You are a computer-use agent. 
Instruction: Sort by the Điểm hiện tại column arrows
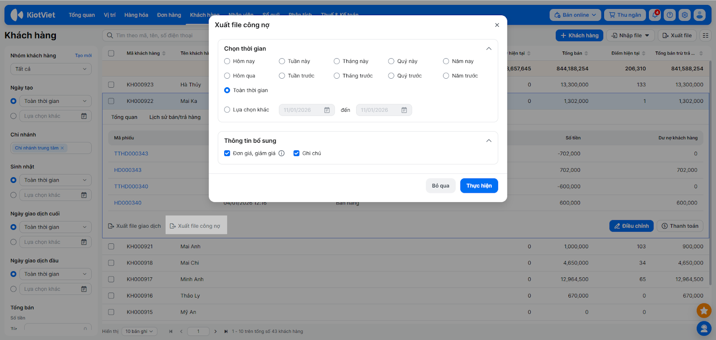[x=644, y=53]
